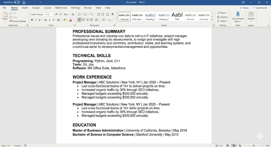271x147 pixels.
Task: Open the References ribbon tab
Action: point(61,8)
